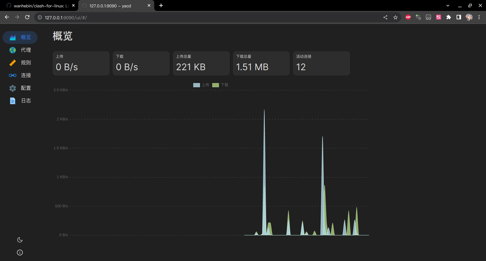486x261 pixels.
Task: Open the browser profile menu dropdown
Action: [x=470, y=17]
